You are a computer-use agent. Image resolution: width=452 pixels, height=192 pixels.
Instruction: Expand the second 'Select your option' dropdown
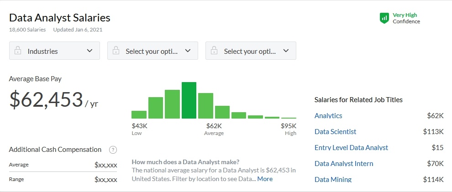coord(152,51)
